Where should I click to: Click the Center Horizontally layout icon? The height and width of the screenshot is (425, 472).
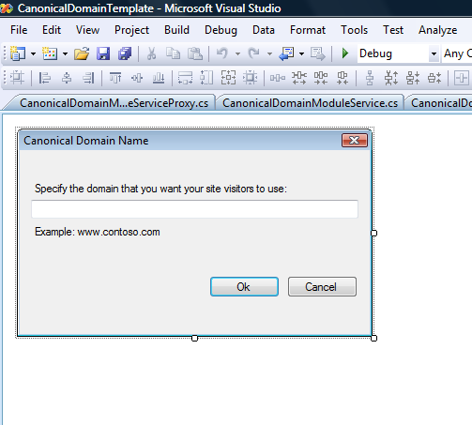pyautogui.click(x=462, y=78)
